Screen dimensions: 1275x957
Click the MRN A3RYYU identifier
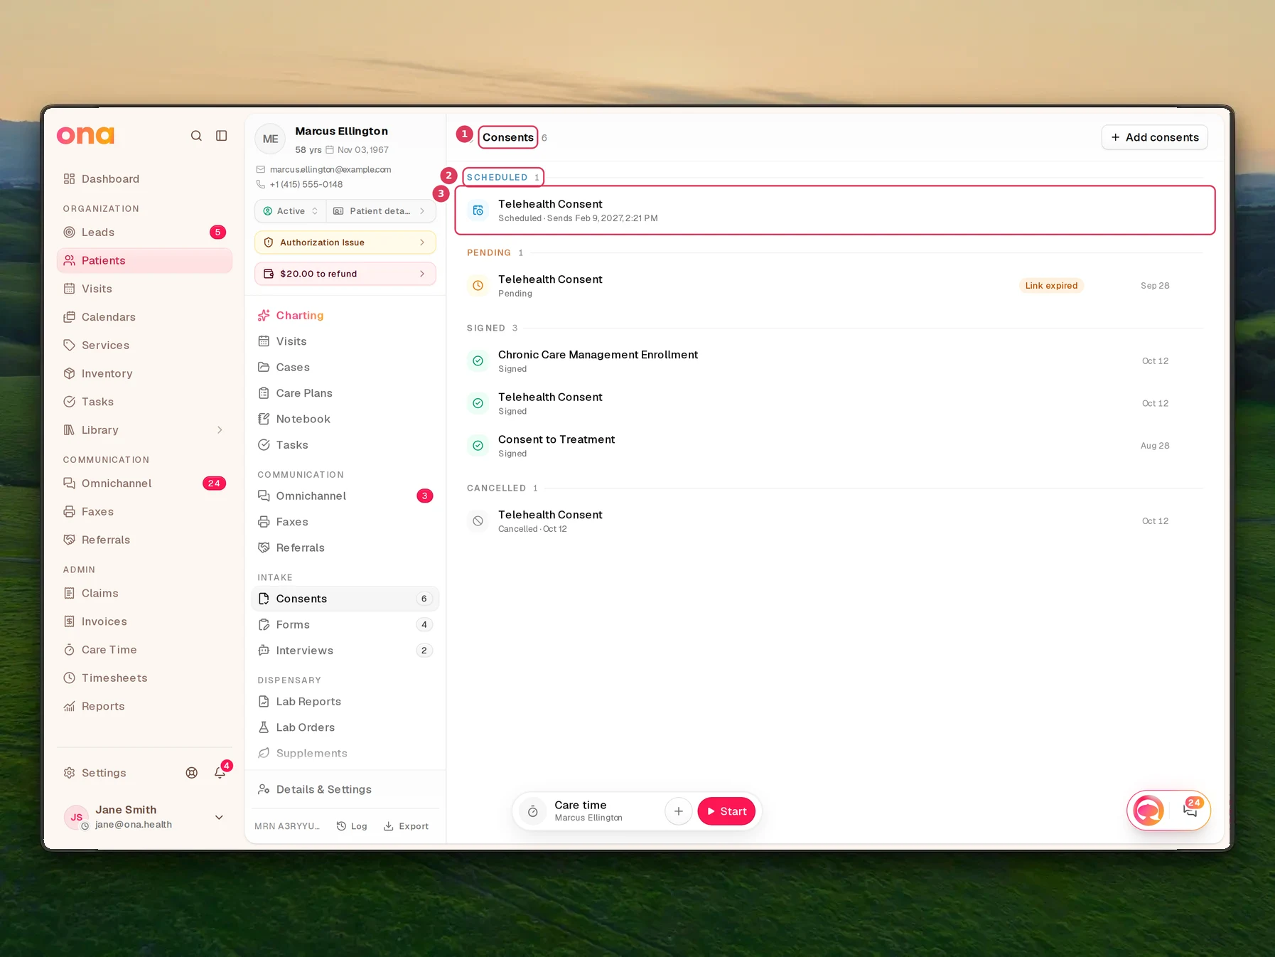click(287, 826)
